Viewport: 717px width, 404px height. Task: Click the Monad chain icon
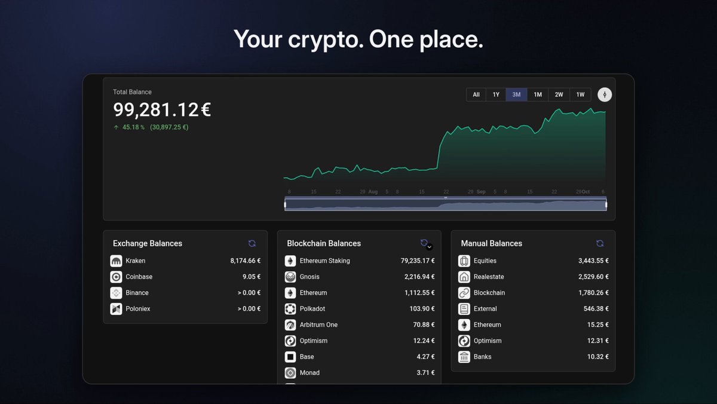tap(290, 373)
